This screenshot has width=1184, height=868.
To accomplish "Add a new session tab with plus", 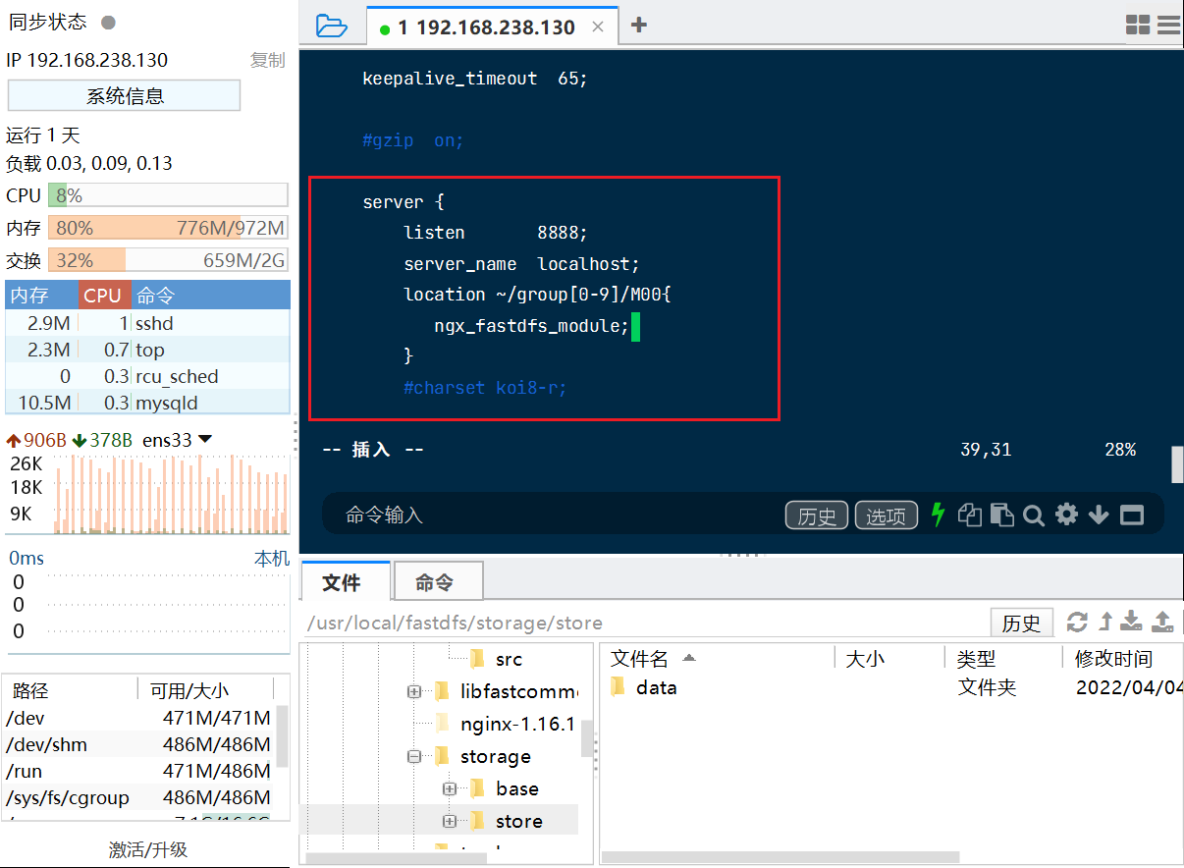I will pyautogui.click(x=639, y=26).
